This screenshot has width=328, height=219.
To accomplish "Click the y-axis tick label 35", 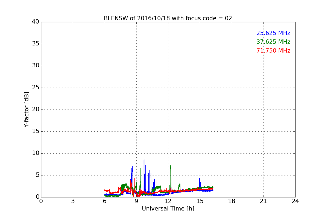I will pos(36,44).
